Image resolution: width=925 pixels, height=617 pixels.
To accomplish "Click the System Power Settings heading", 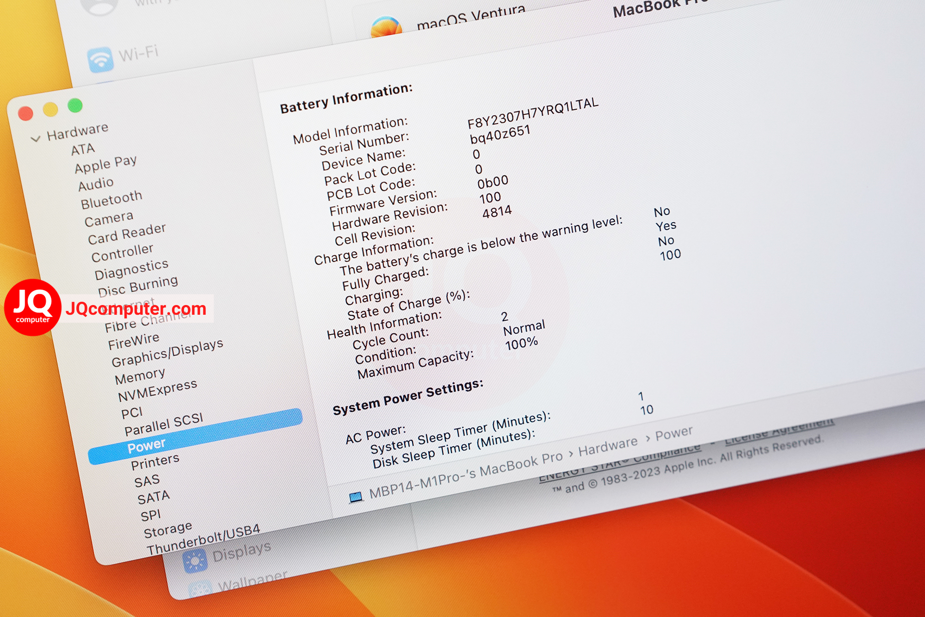I will point(408,397).
